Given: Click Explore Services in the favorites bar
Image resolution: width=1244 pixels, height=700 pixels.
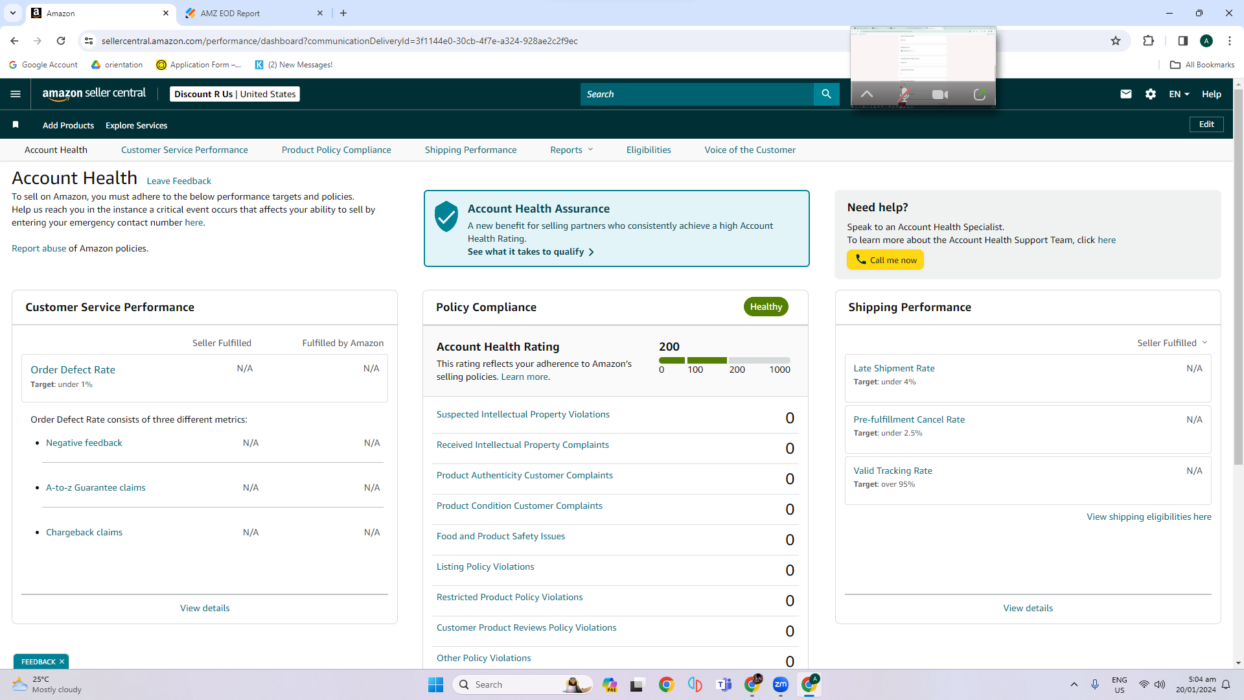Looking at the screenshot, I should (137, 125).
